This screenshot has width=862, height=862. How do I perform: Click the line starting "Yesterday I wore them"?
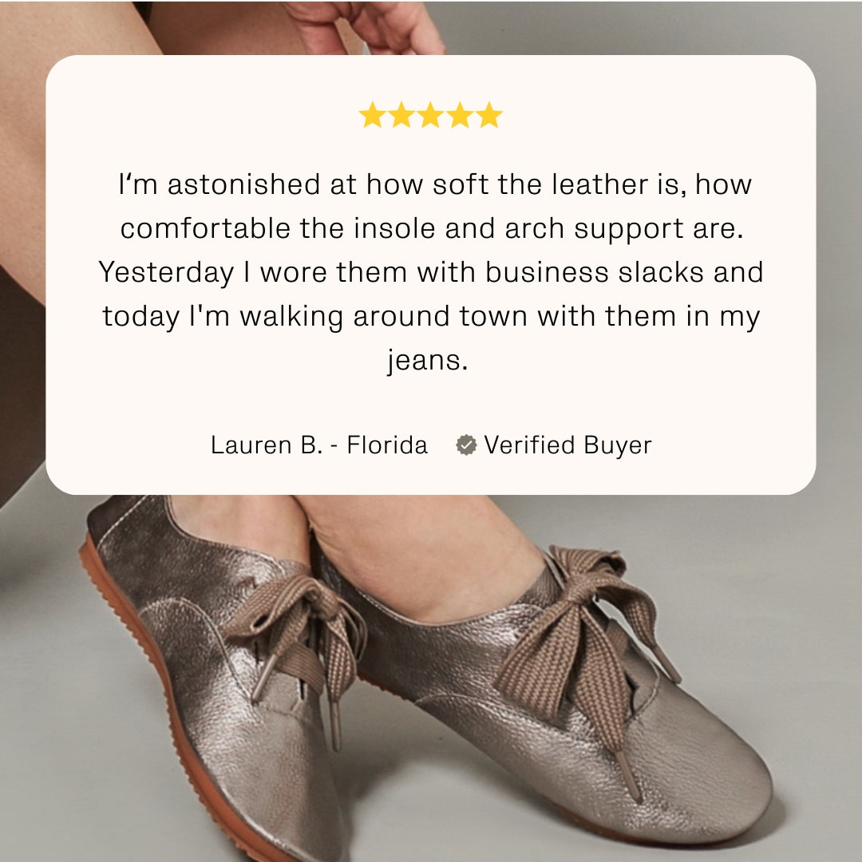click(x=431, y=273)
